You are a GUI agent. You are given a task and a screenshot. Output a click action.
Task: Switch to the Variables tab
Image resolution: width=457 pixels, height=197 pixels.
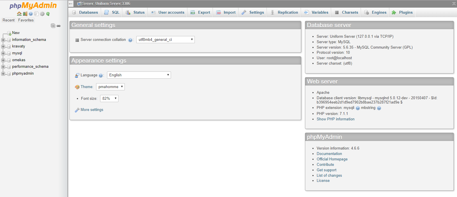coord(316,12)
